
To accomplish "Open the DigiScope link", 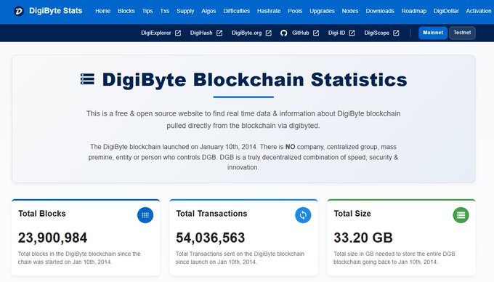I will 376,33.
